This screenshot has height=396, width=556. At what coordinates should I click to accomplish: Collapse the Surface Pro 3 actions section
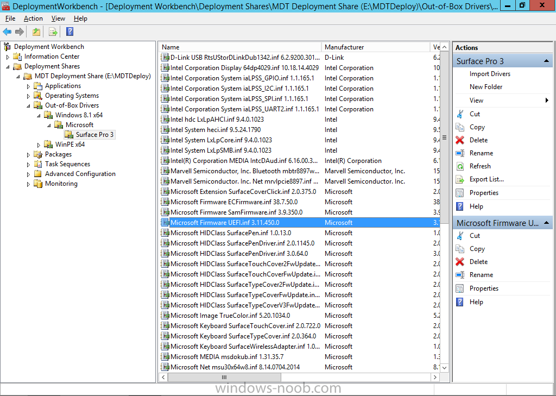click(546, 61)
